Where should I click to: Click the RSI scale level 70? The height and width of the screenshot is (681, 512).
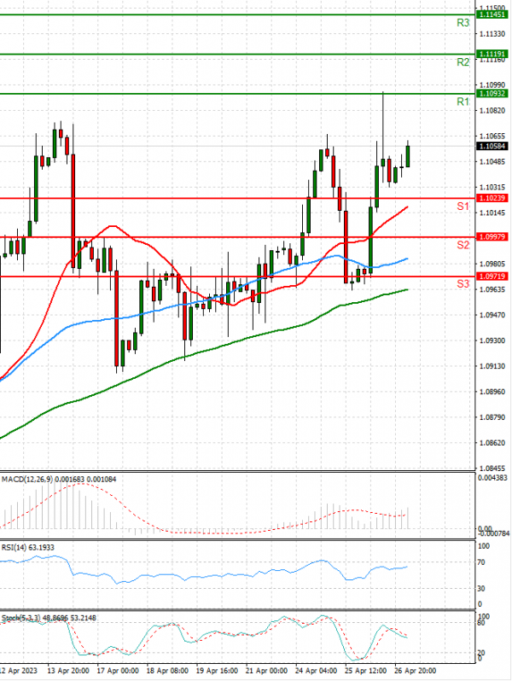pyautogui.click(x=481, y=562)
